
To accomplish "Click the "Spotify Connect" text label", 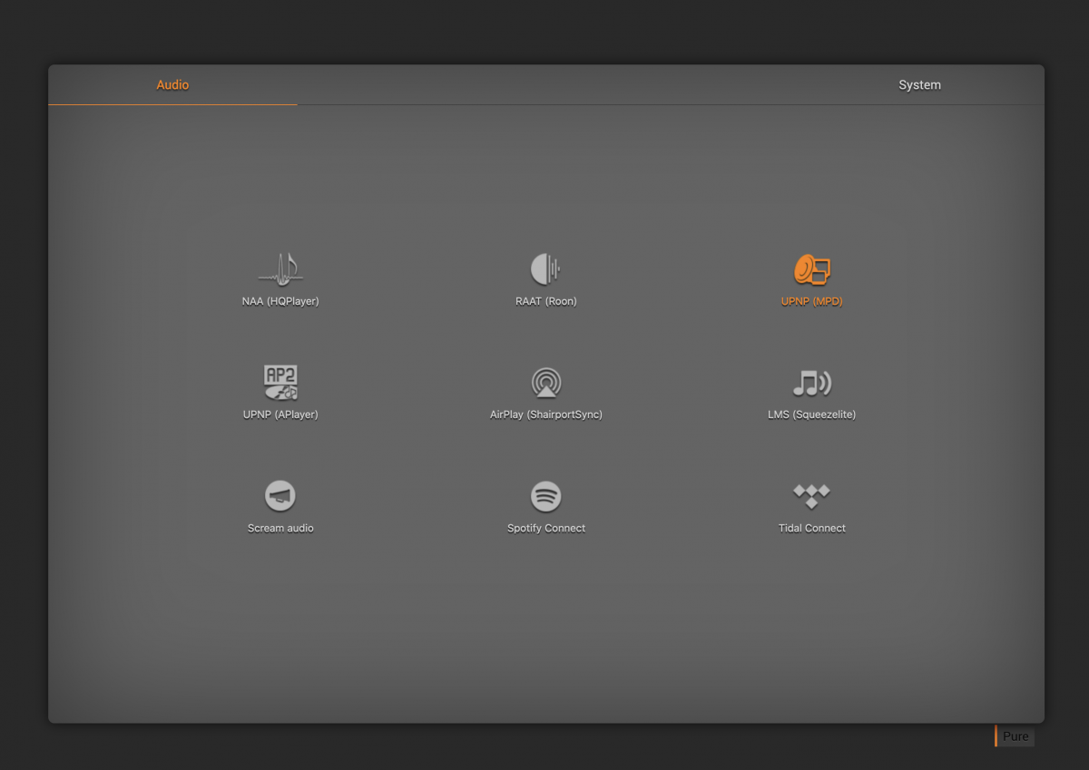I will [x=546, y=528].
